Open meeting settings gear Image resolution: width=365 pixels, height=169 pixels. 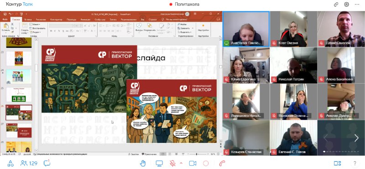point(347,5)
